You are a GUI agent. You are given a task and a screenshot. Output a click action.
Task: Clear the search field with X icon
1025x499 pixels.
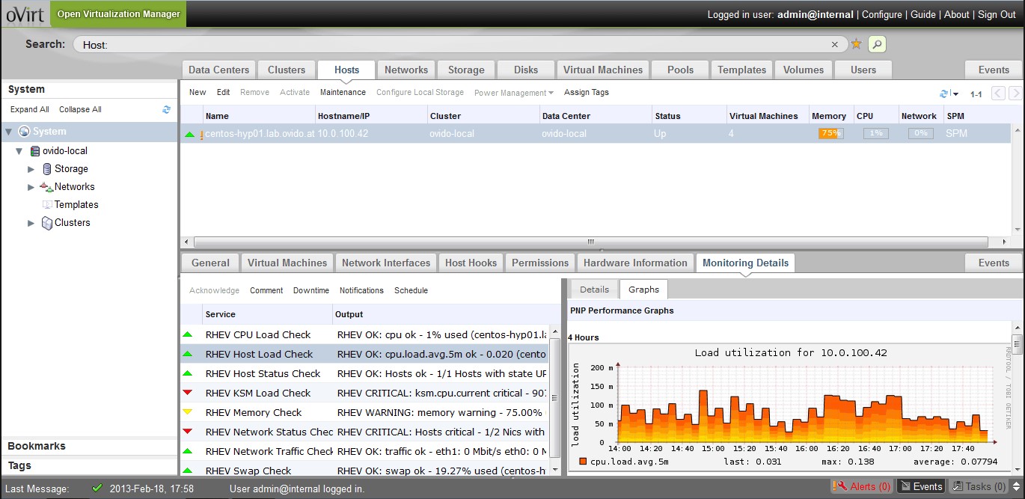(x=835, y=45)
